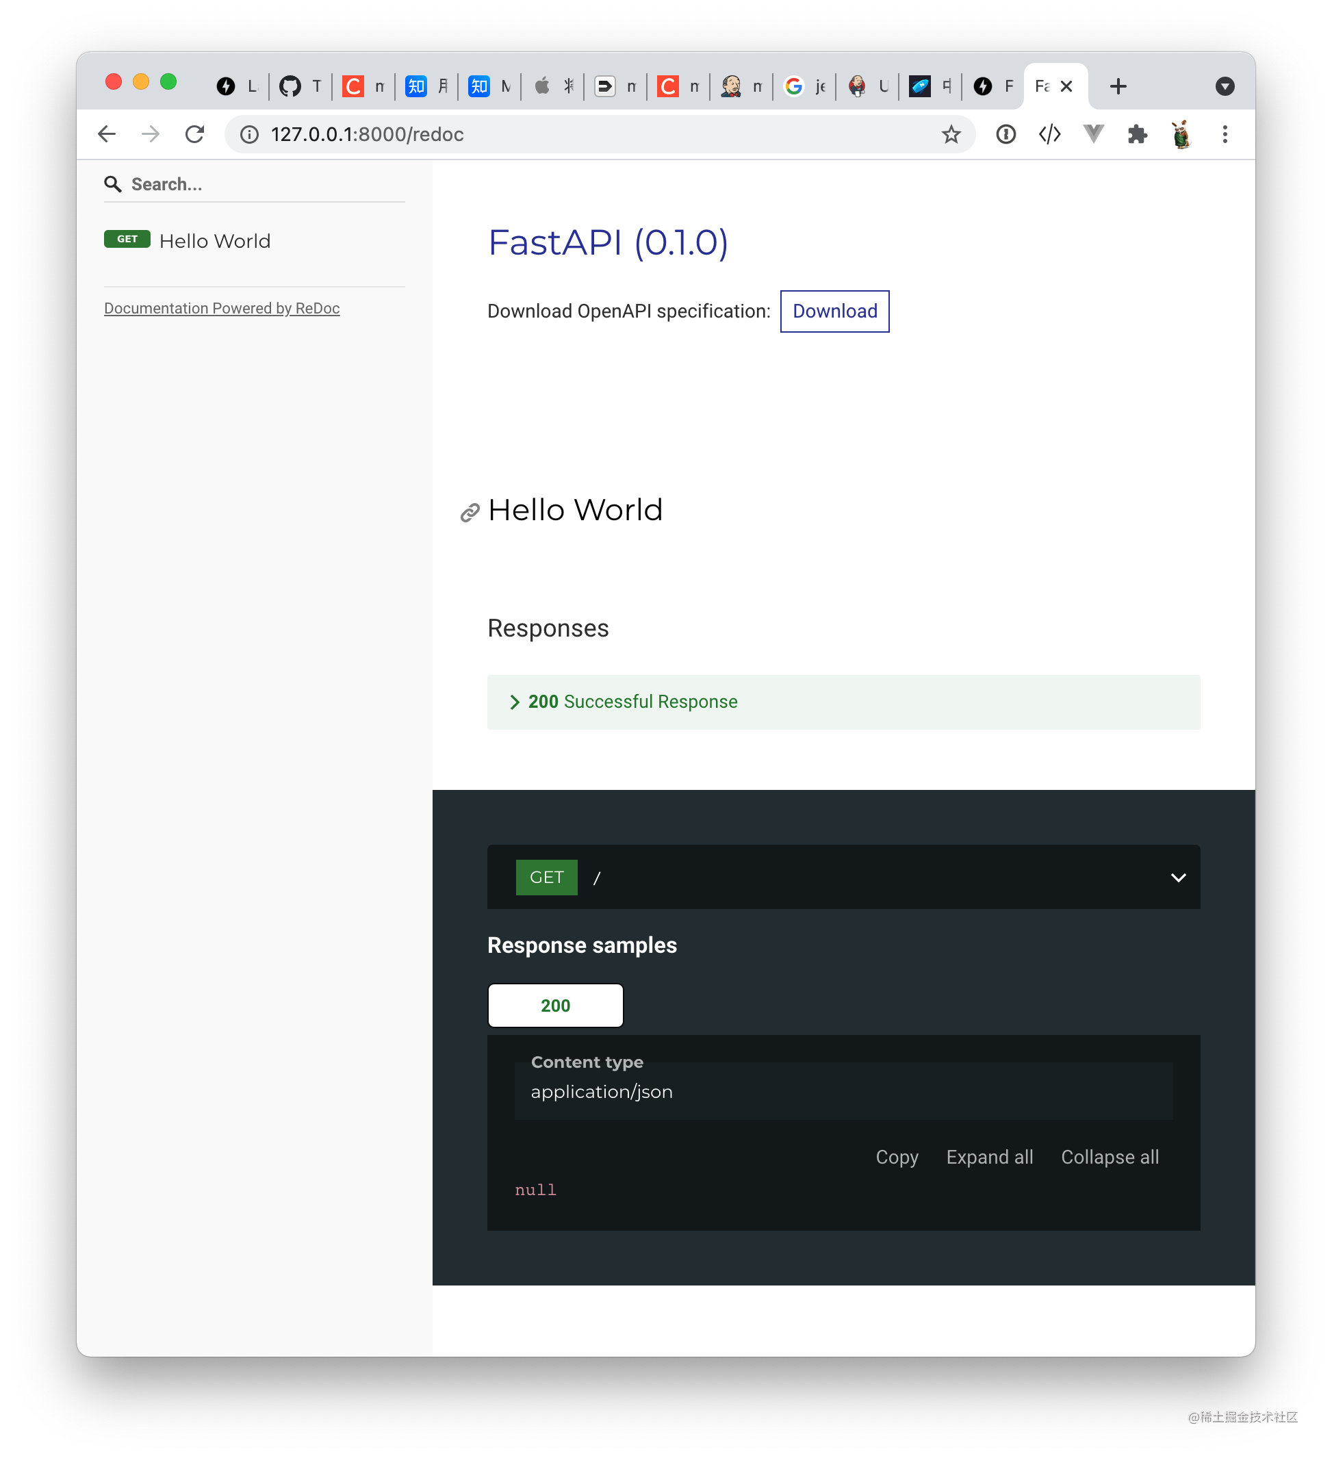Open the Chrome three-dot menu

point(1225,135)
